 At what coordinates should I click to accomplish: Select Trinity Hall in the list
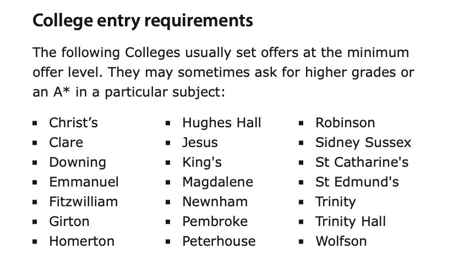351,222
